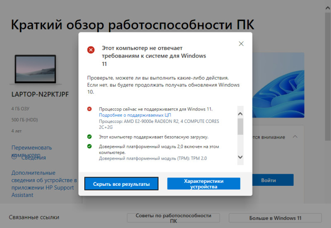
Task: Open HP Support Assistant device details link
Action: tap(44, 184)
